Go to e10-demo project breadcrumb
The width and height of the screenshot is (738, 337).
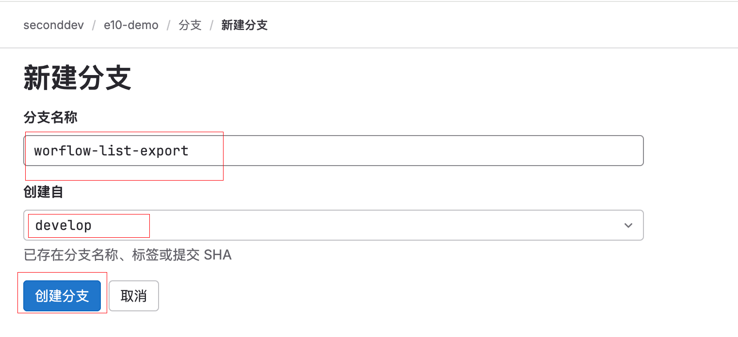pyautogui.click(x=131, y=25)
